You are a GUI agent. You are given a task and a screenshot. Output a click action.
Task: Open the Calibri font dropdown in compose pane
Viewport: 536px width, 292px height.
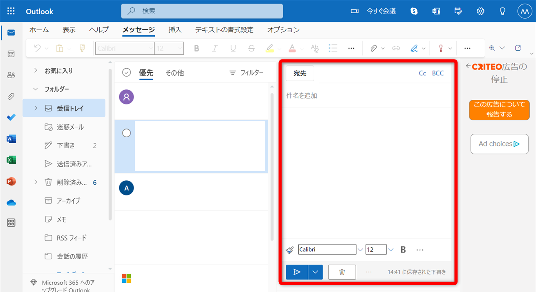click(x=360, y=250)
